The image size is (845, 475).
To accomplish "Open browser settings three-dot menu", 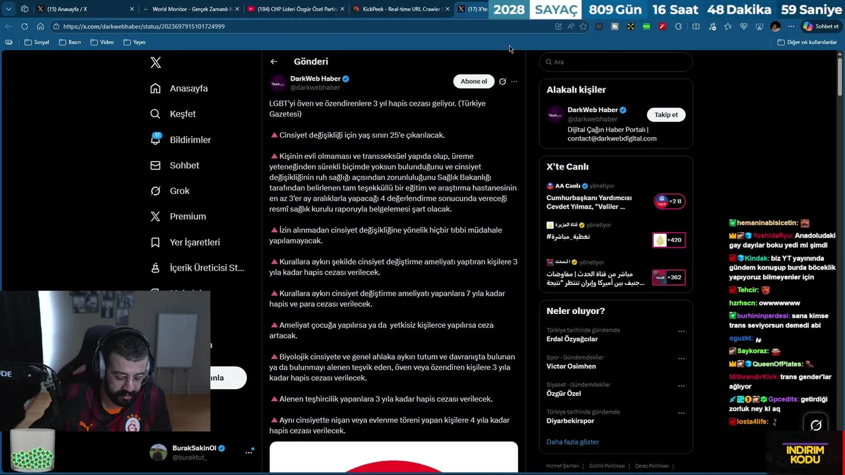I will point(791,26).
